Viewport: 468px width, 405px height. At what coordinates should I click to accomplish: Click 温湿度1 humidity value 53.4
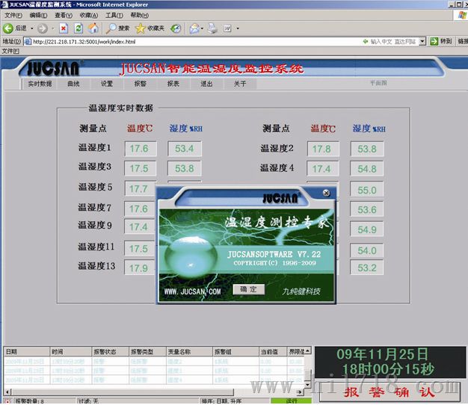click(185, 149)
